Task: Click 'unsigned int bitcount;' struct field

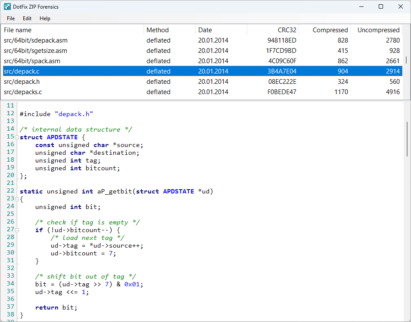Action: click(78, 168)
